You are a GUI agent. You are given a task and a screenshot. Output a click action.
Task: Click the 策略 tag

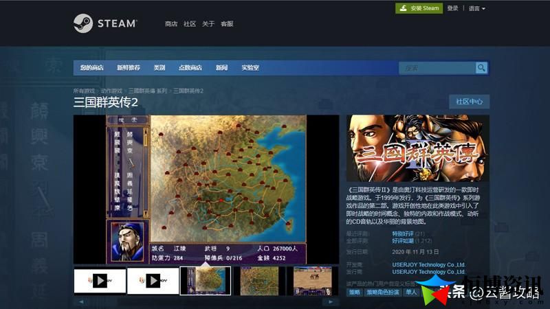coord(355,293)
